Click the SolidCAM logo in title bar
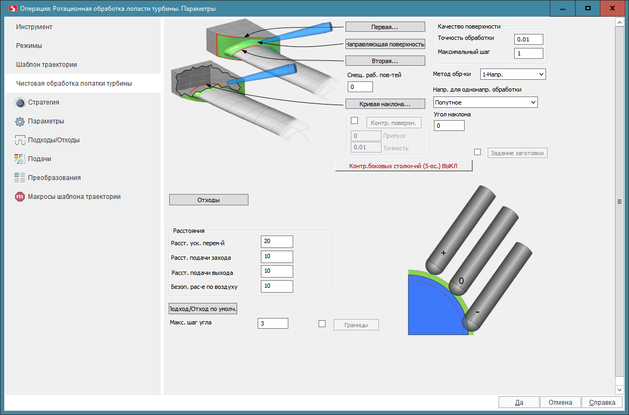This screenshot has height=415, width=629. click(13, 9)
